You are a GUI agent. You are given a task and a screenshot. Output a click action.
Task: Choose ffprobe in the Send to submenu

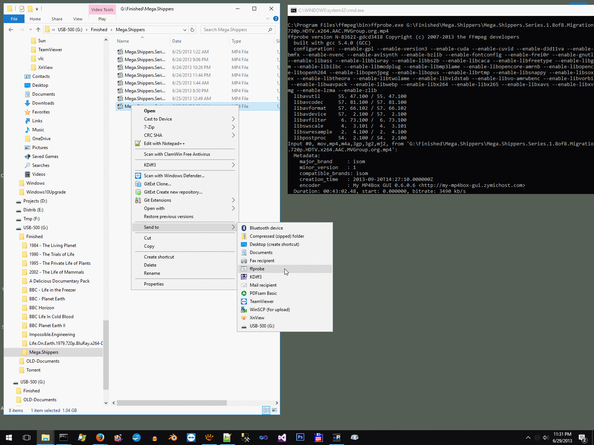click(x=285, y=269)
